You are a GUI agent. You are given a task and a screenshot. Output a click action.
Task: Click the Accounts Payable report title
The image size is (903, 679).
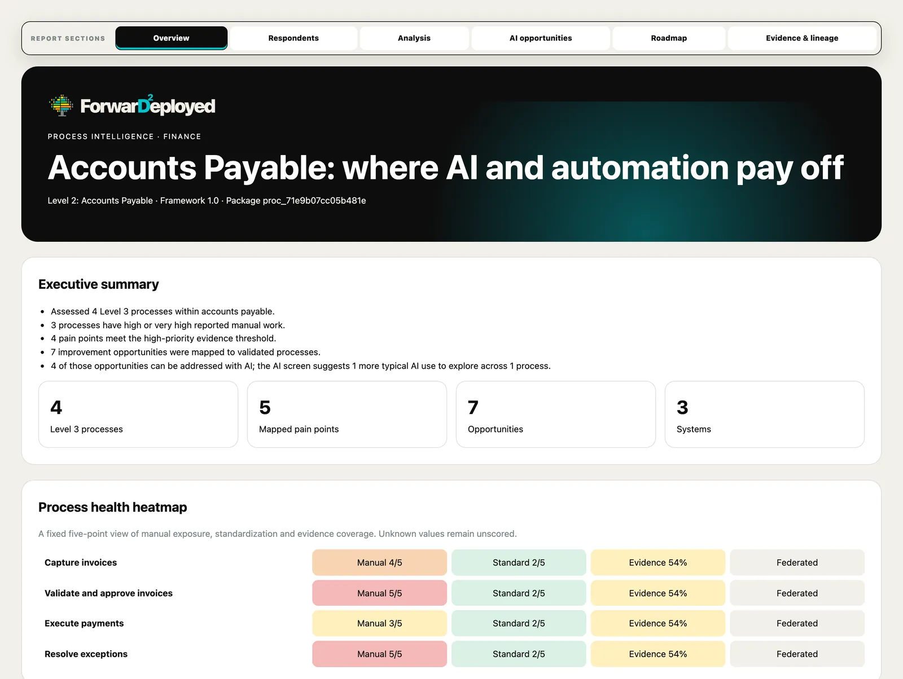point(445,168)
